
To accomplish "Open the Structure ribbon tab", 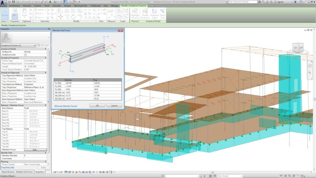I will [27, 6].
